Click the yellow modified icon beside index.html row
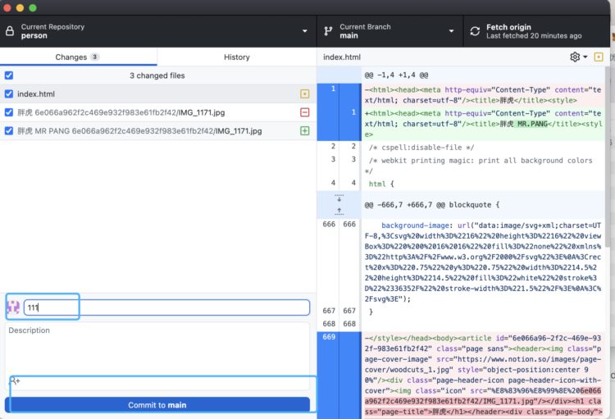Image resolution: width=615 pixels, height=419 pixels. tap(305, 94)
